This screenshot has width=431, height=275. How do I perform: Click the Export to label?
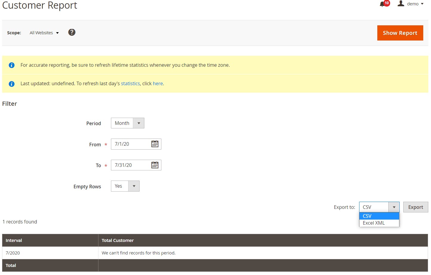pyautogui.click(x=345, y=207)
